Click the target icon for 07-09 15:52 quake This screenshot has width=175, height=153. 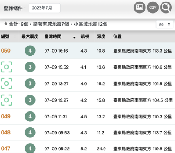pos(7,67)
